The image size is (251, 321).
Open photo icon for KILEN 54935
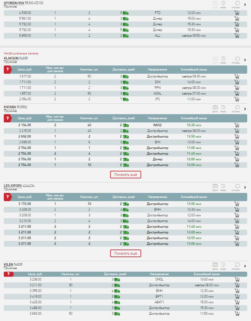coord(215,266)
